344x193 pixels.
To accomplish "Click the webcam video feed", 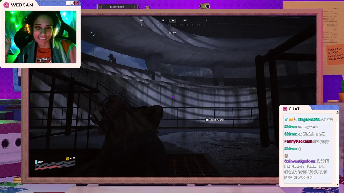I will tap(40, 37).
